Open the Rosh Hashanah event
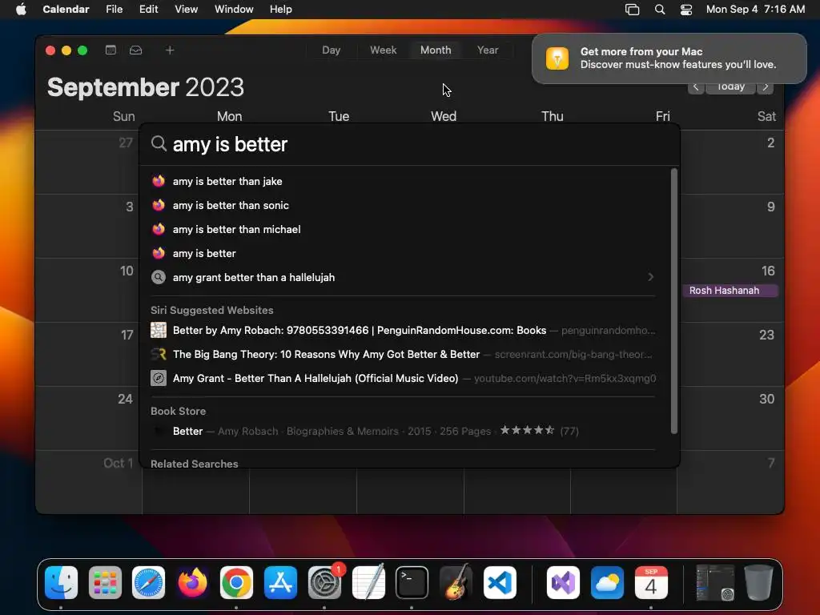The image size is (820, 615). [x=730, y=290]
